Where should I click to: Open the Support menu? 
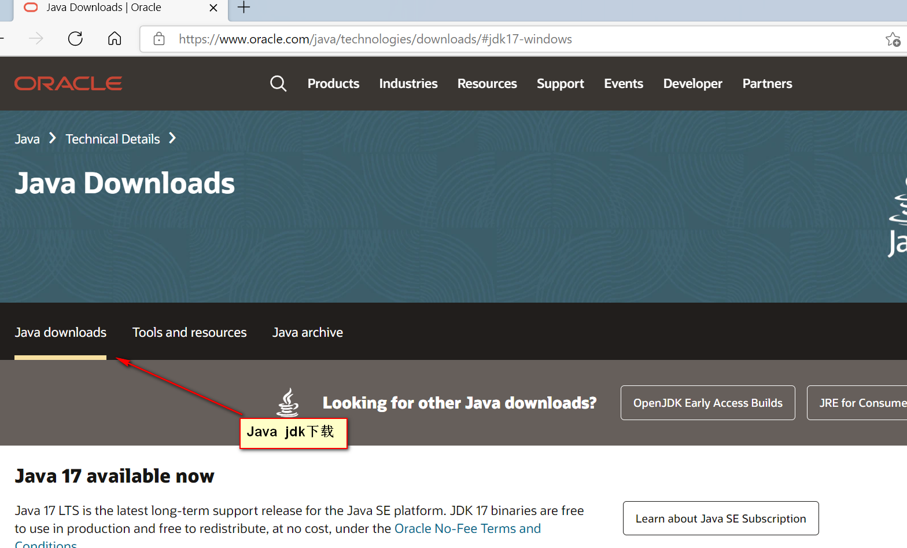tap(561, 84)
